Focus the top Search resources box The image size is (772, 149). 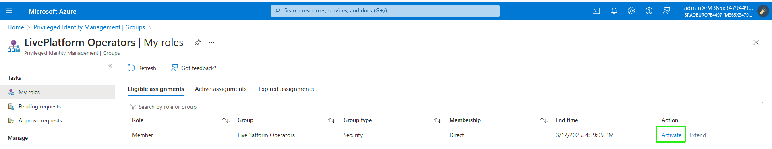pos(385,11)
